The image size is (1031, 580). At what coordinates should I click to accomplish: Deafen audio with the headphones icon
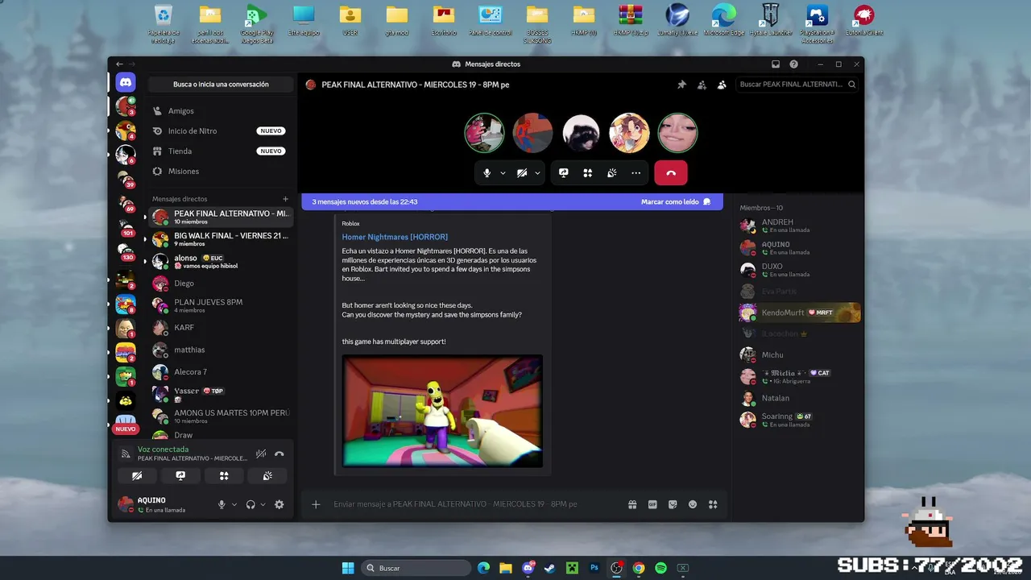[x=251, y=504]
